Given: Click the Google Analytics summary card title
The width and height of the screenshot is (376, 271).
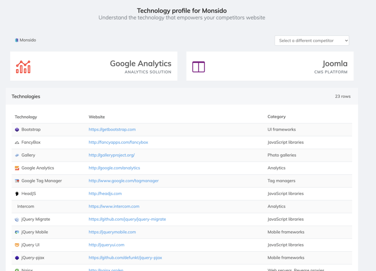Looking at the screenshot, I should coord(141,64).
